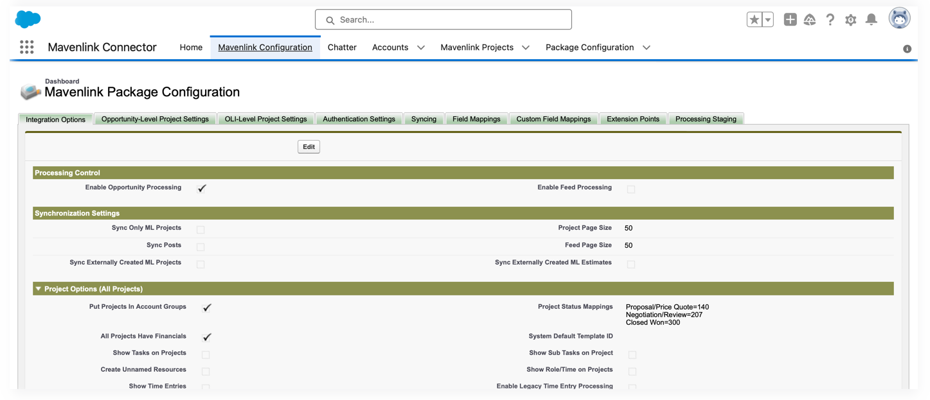Expand the Mavenlink Projects dropdown chevron
This screenshot has width=930, height=400.
[526, 48]
